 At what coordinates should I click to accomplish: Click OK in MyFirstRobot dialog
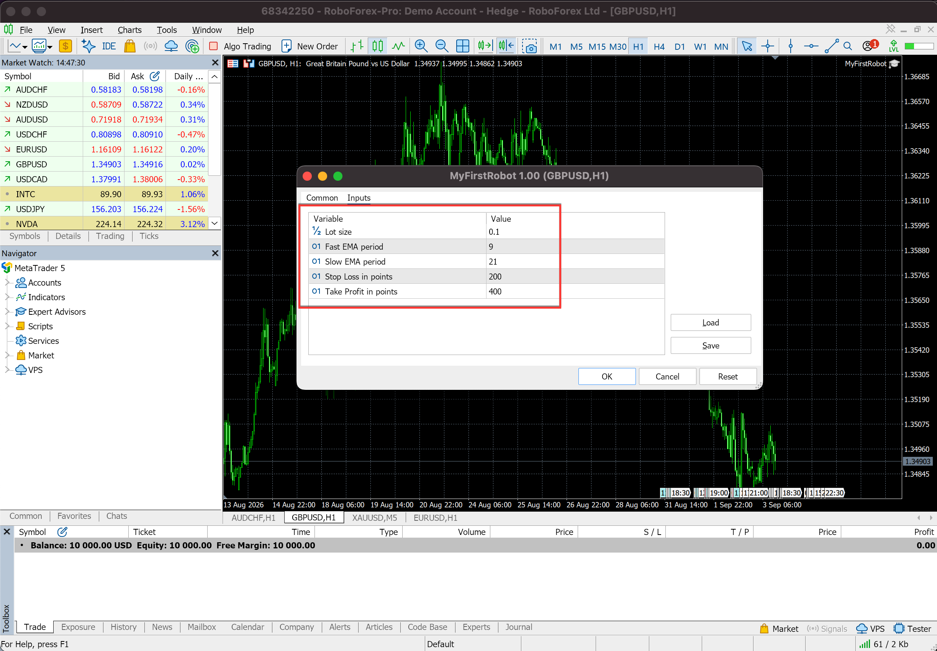pyautogui.click(x=606, y=376)
